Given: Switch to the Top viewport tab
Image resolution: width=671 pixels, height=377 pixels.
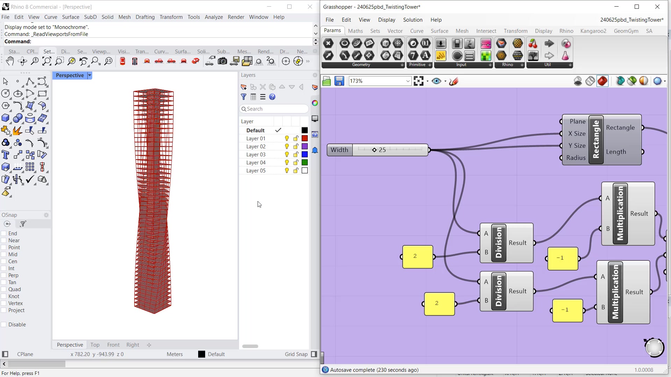Looking at the screenshot, I should pyautogui.click(x=95, y=345).
